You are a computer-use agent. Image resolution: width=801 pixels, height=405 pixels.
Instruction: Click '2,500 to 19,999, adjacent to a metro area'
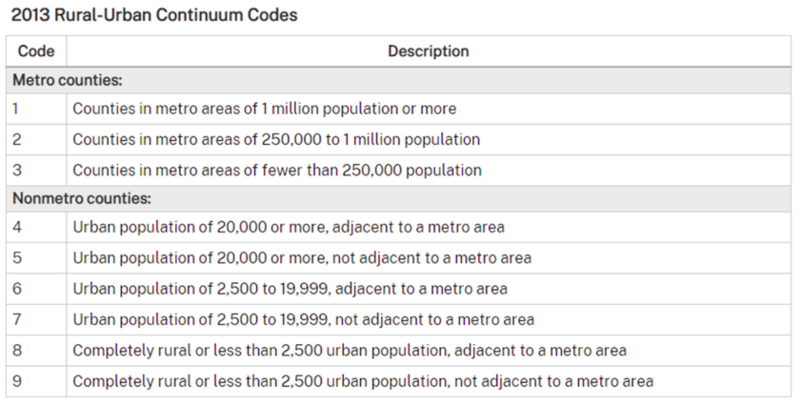pyautogui.click(x=290, y=289)
